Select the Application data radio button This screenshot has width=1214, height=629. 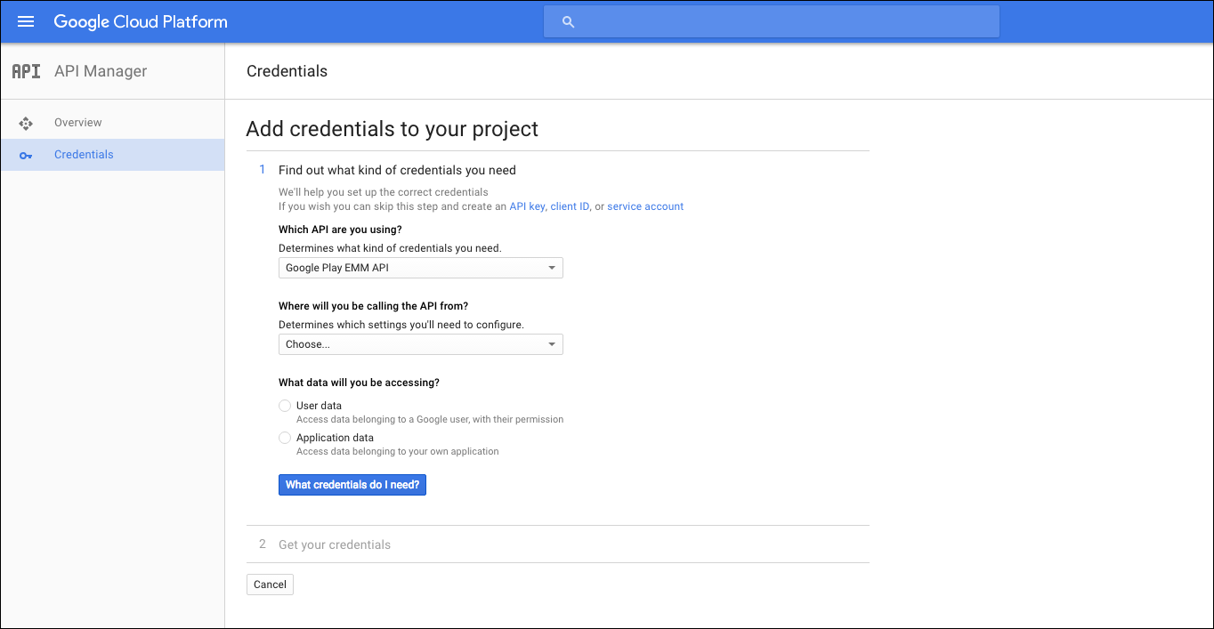(285, 438)
